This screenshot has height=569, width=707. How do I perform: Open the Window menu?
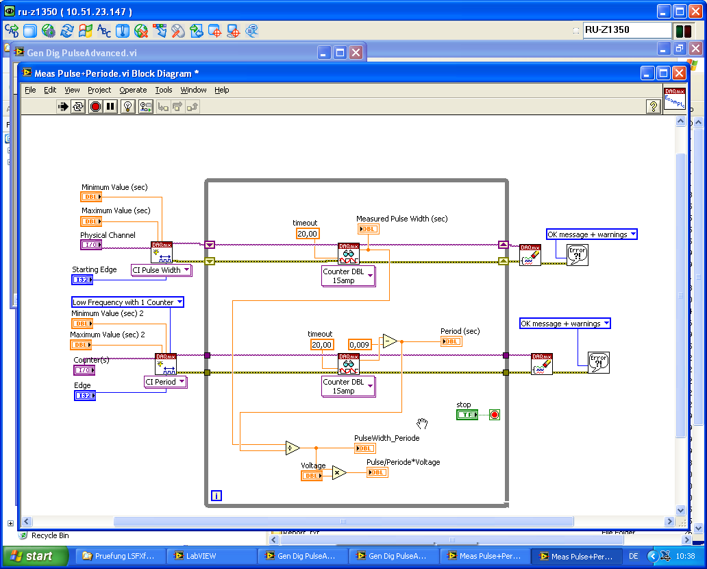point(193,90)
